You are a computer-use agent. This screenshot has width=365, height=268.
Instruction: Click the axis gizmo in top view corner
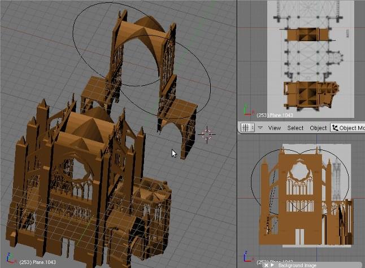point(248,111)
